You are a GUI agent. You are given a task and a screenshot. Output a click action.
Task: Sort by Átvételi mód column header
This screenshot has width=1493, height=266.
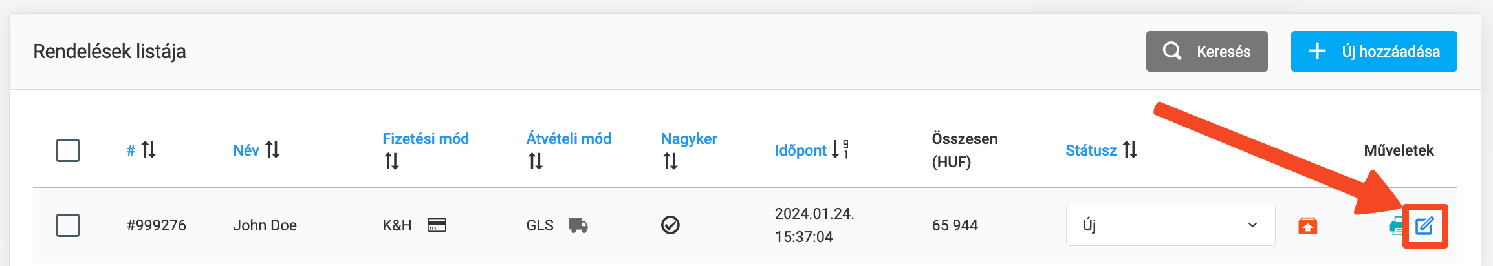point(568,139)
